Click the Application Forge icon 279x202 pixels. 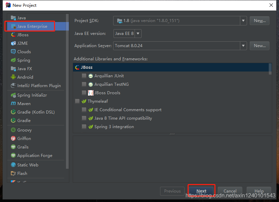coord(13,156)
